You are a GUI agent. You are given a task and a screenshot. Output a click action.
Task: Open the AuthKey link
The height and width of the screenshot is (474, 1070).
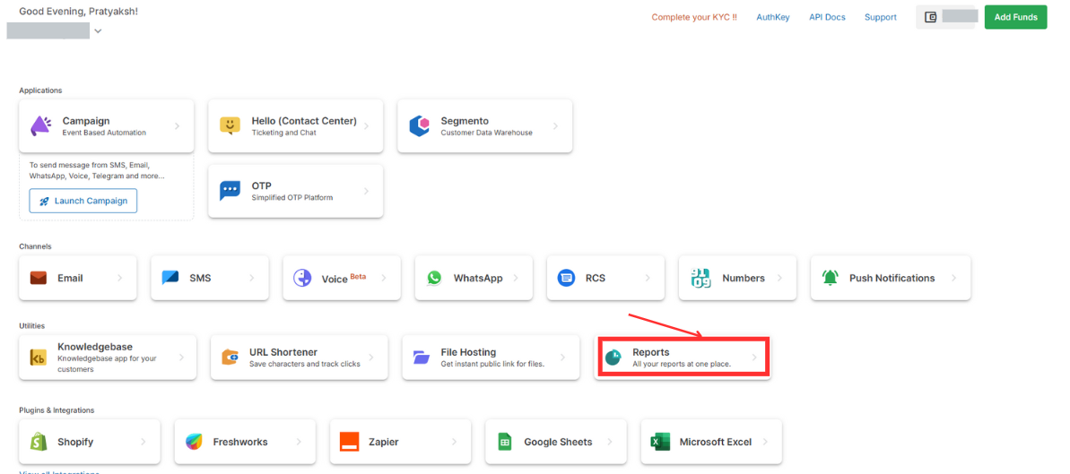pyautogui.click(x=773, y=17)
